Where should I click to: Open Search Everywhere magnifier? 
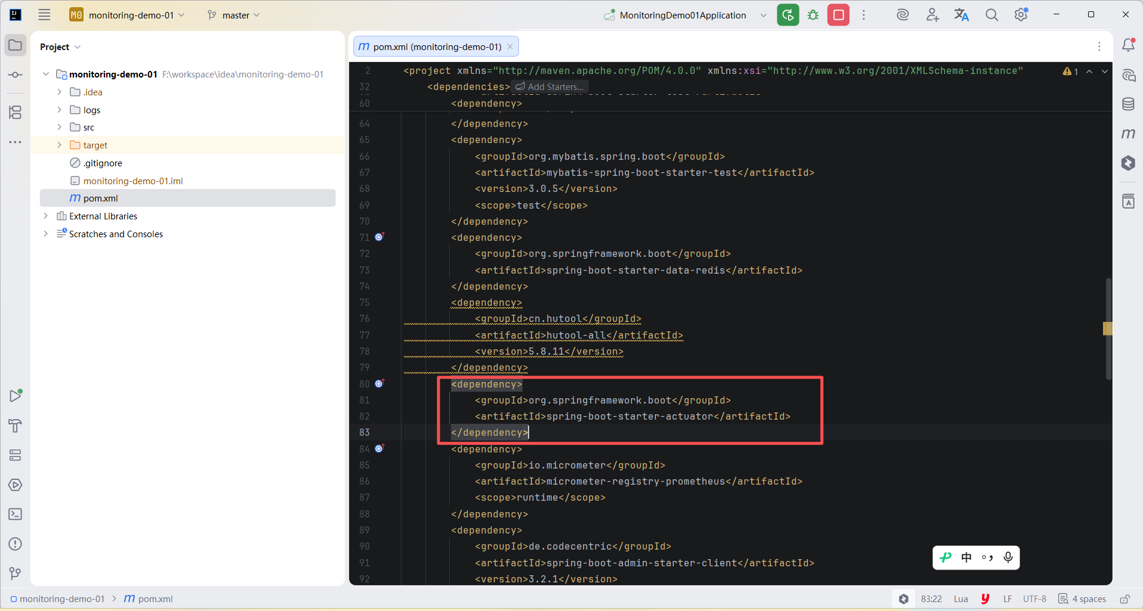tap(991, 15)
